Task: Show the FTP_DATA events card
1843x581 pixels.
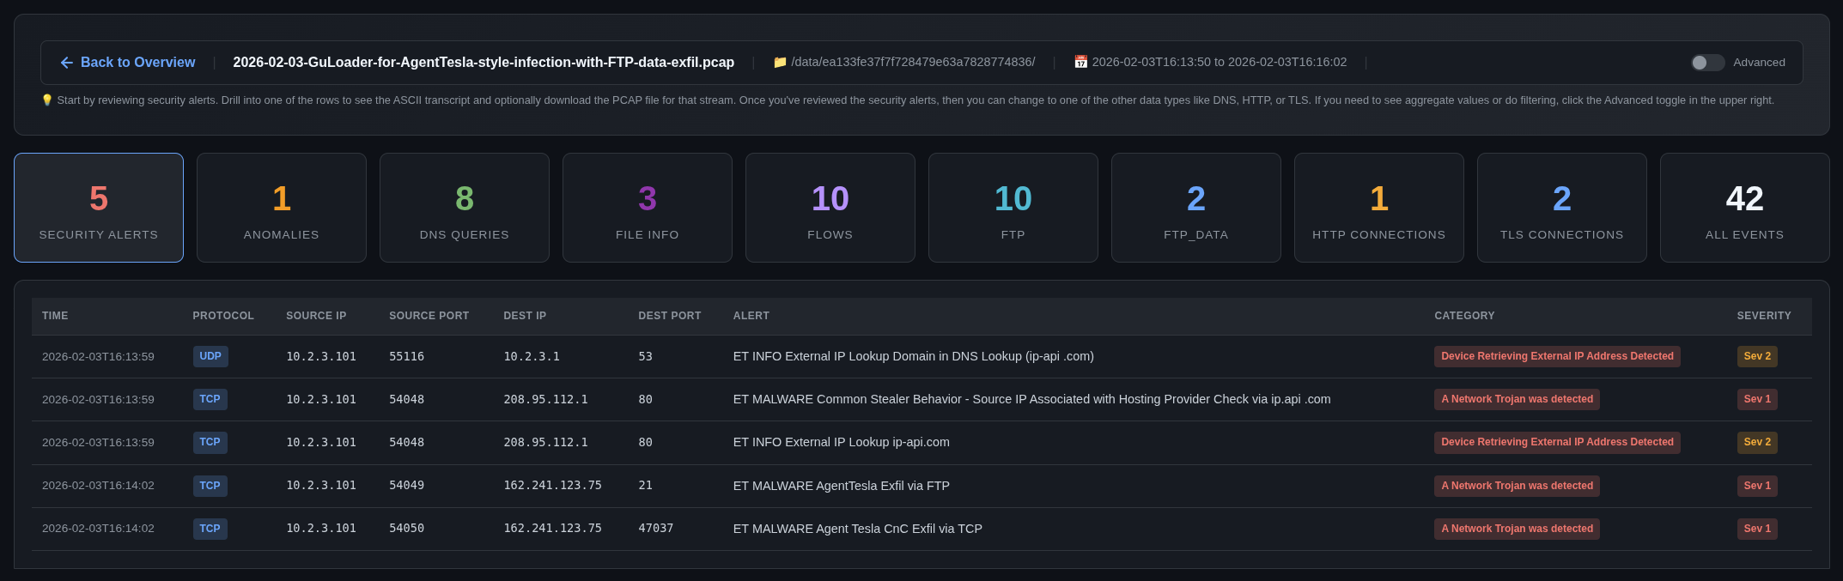Action: coord(1195,208)
